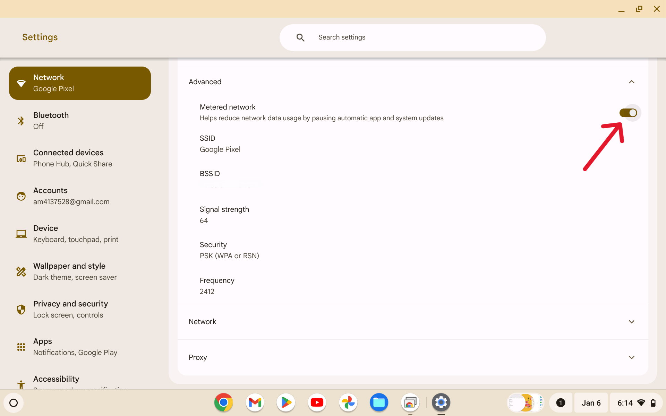Click the Bluetooth icon in sidebar
The image size is (666, 416).
21,120
